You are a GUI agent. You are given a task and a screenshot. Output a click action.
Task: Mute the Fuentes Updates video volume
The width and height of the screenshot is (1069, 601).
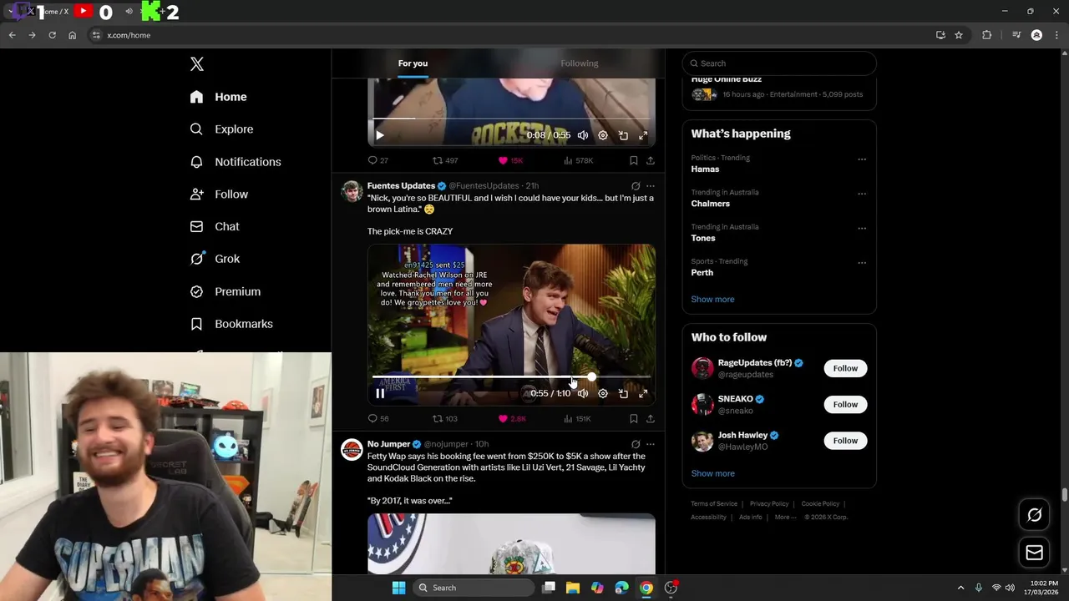(583, 394)
